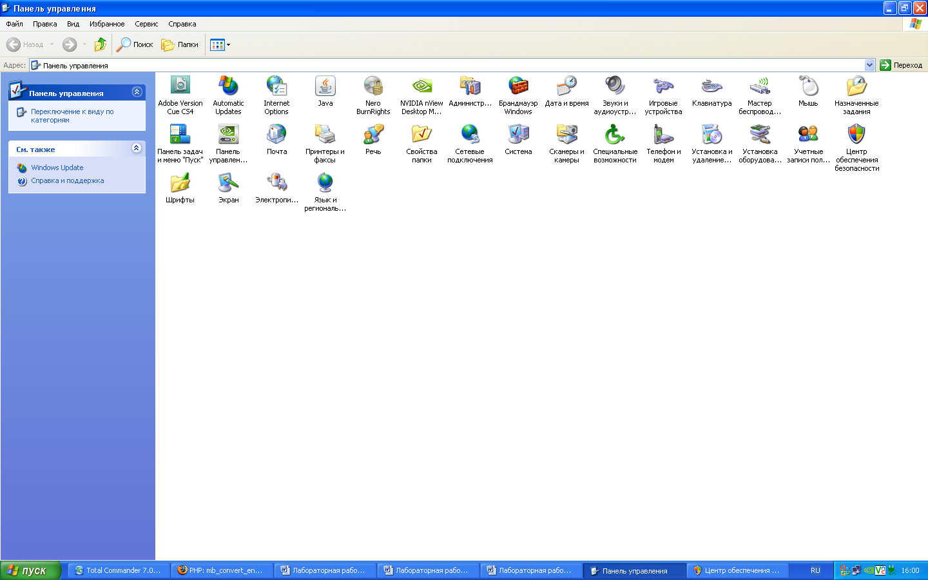The image size is (928, 580).
Task: Open the Файл menu
Action: (x=14, y=24)
